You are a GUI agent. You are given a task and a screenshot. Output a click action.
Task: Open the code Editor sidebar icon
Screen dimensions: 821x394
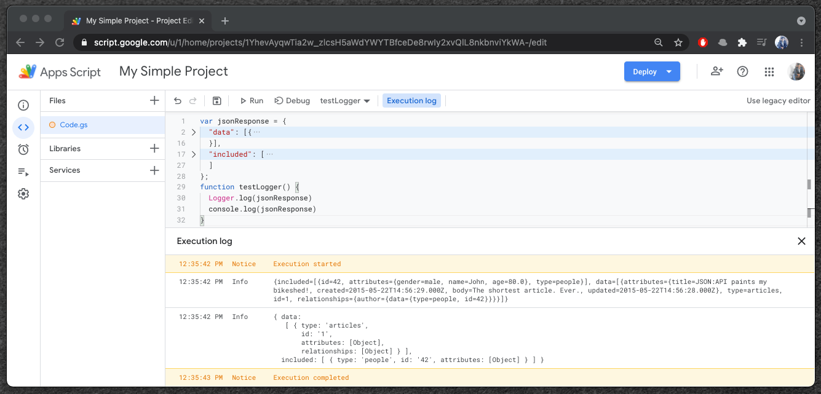point(23,128)
